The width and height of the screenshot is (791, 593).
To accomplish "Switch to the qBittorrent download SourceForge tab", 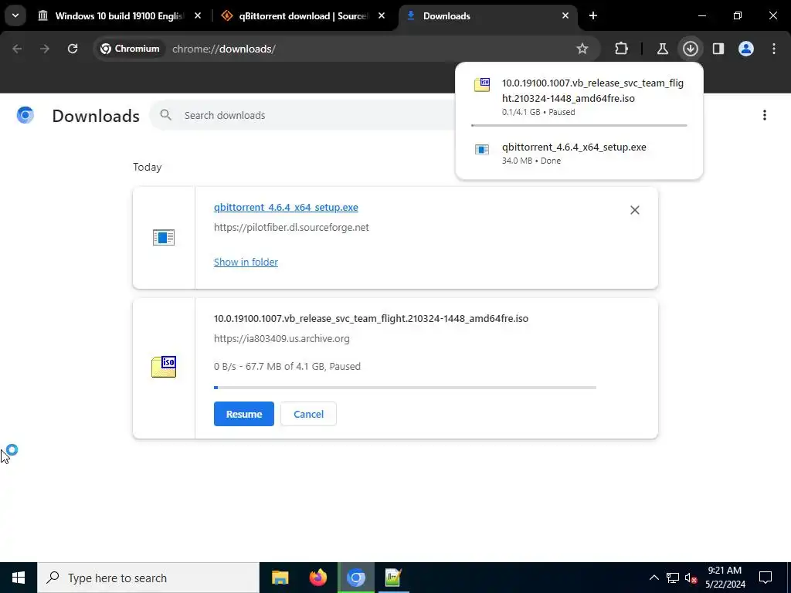I will point(303,15).
